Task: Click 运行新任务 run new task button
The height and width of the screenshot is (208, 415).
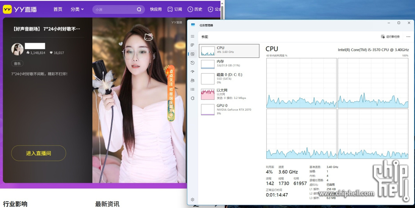Action: click(390, 37)
